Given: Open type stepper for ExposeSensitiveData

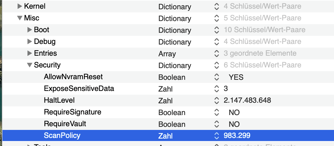Looking at the screenshot, I should coord(216,89).
